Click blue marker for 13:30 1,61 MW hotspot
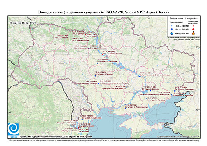207x146 pixels. tap(125, 109)
